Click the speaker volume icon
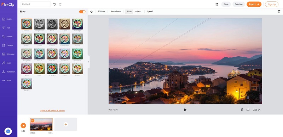This screenshot has height=137, width=283. pos(92,12)
